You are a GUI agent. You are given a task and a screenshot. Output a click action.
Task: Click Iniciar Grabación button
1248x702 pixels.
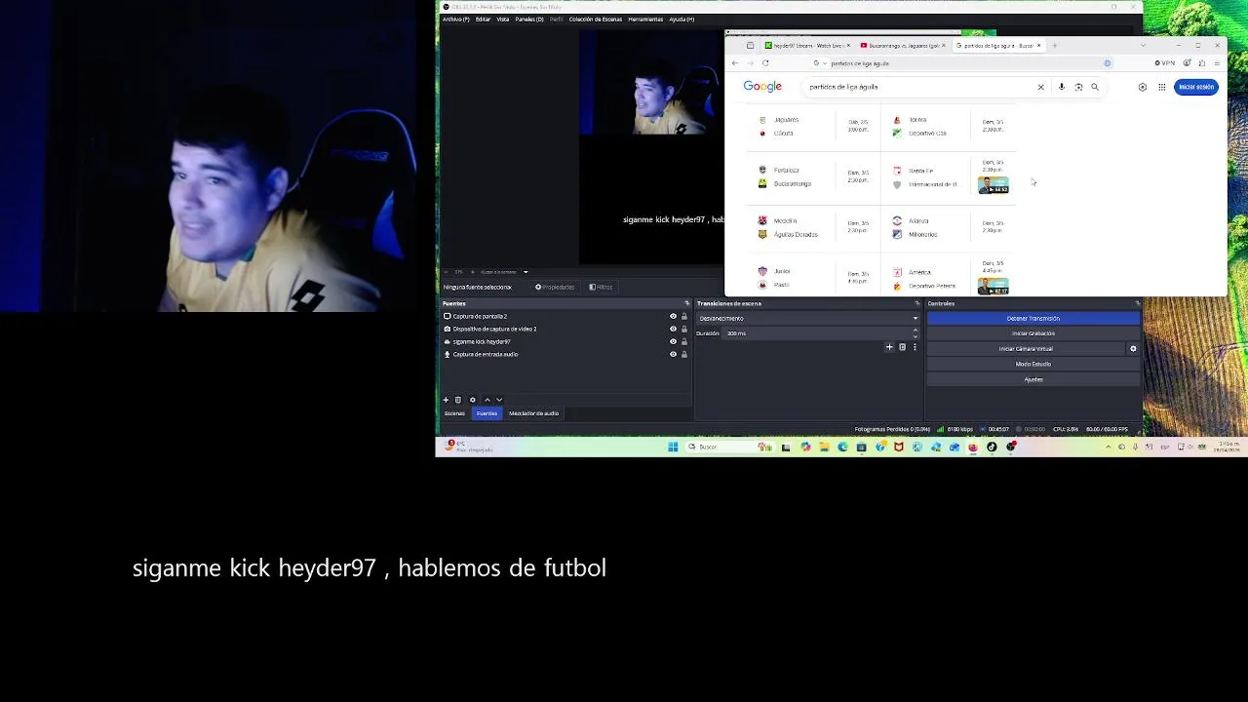point(1033,333)
